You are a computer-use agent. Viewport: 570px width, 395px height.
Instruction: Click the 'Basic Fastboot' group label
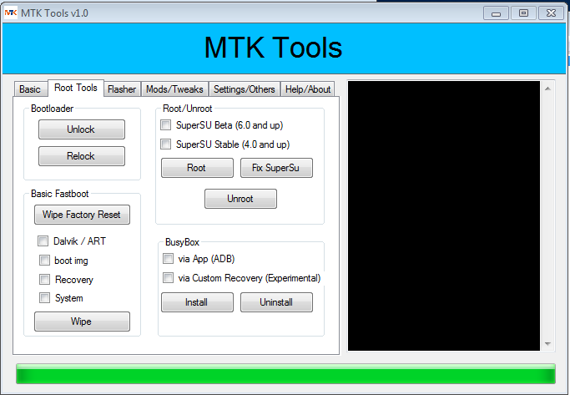[x=59, y=194]
